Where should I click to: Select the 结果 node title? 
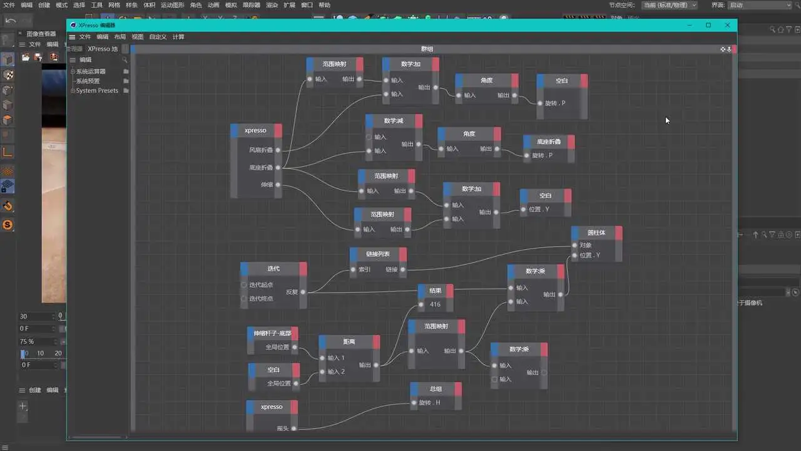[x=436, y=291]
